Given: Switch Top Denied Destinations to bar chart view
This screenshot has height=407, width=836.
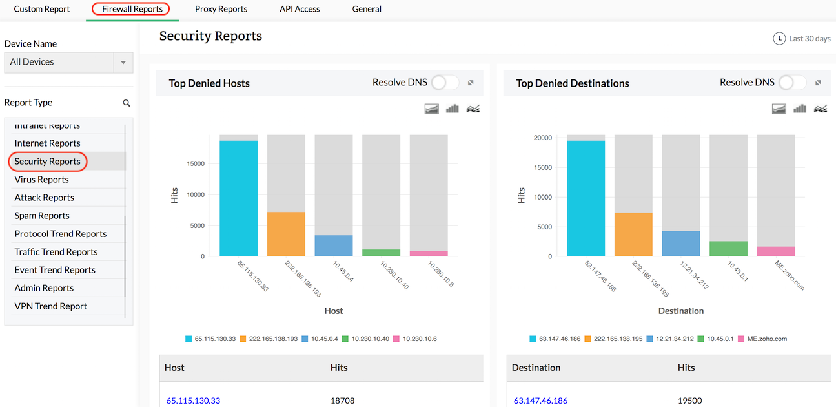Looking at the screenshot, I should (x=799, y=109).
